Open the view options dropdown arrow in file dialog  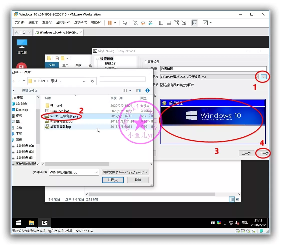point(130,90)
